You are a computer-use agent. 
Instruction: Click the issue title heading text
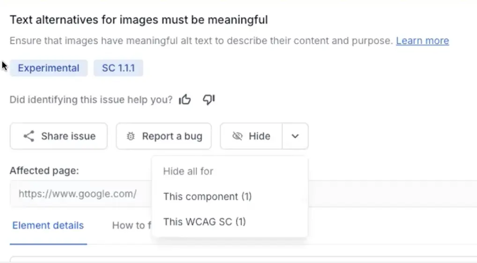(139, 20)
